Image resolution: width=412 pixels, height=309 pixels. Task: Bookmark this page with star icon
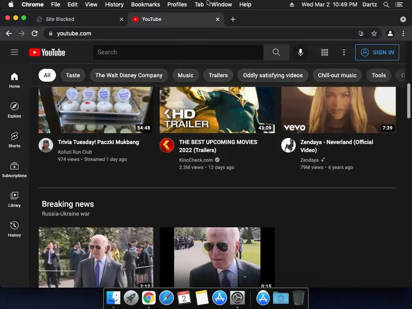click(374, 33)
